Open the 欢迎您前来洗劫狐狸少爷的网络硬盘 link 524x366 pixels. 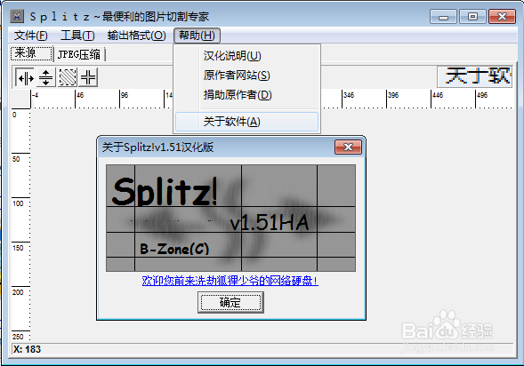[x=230, y=281]
